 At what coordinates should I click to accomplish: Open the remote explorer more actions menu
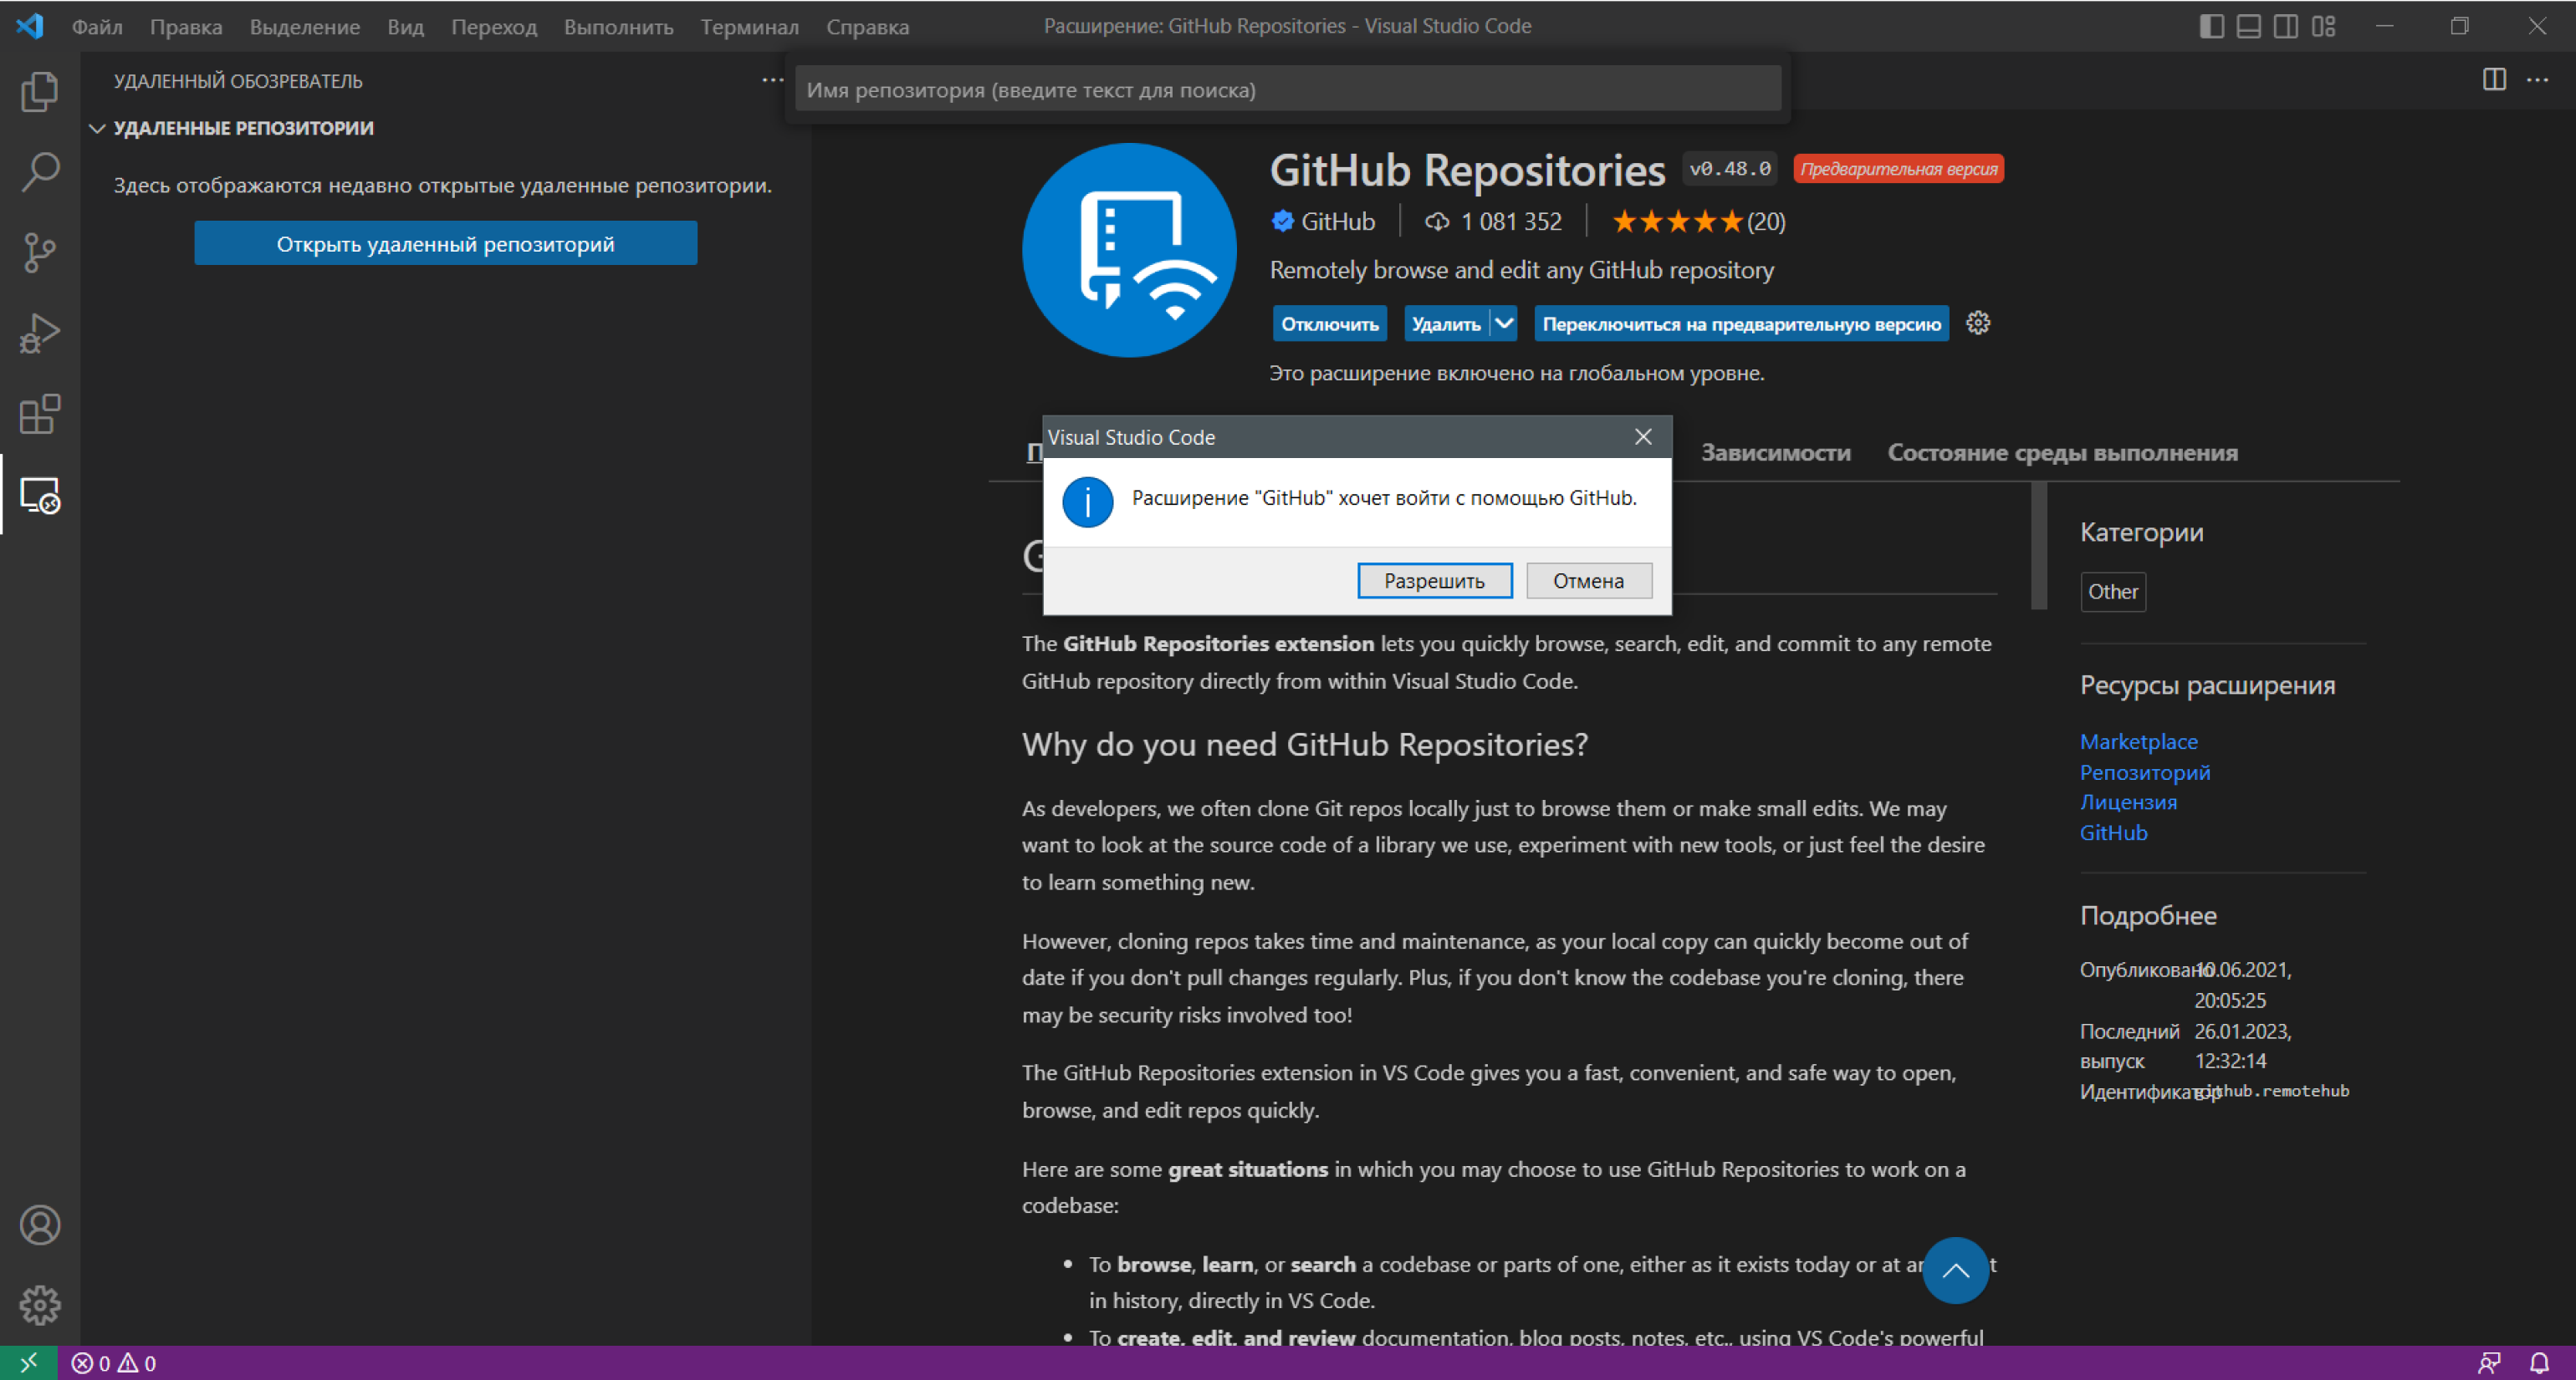coord(772,80)
